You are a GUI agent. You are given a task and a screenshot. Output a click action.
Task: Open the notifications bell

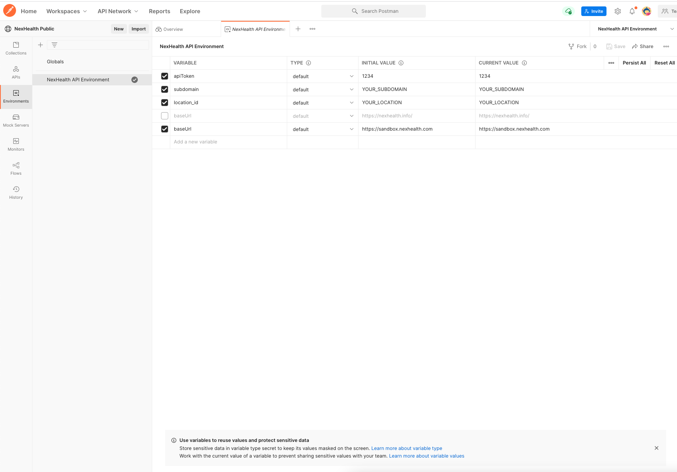632,11
